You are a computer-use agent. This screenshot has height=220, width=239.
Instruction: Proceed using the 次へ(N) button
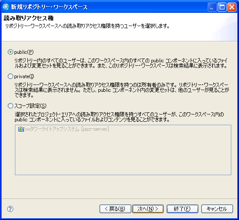148,209
